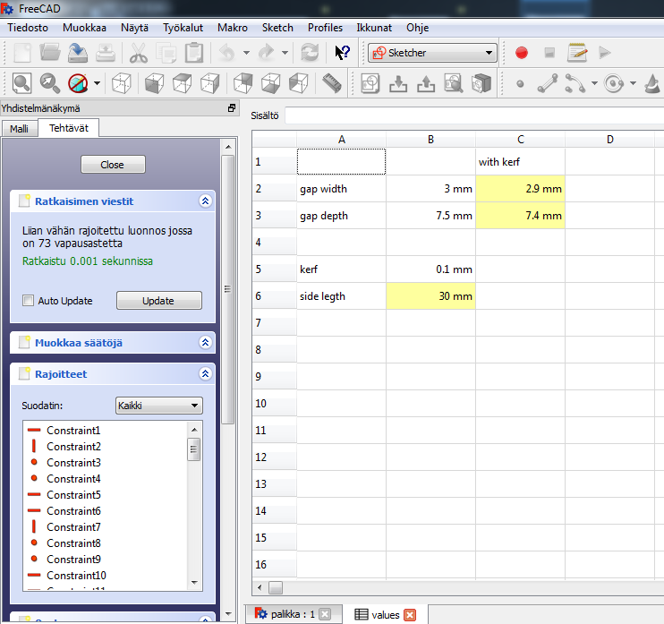Click the task panel vertical scrollbar

coord(228,289)
